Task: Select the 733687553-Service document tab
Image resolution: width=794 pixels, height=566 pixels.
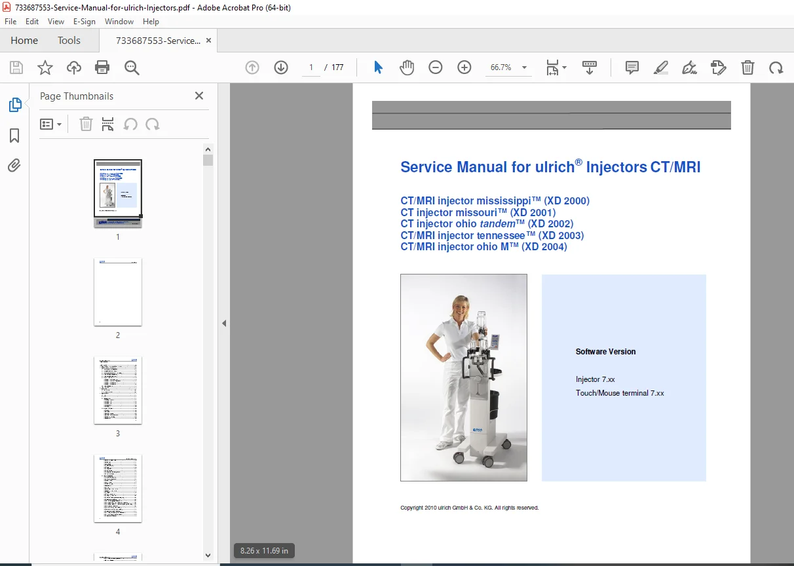Action: 158,41
